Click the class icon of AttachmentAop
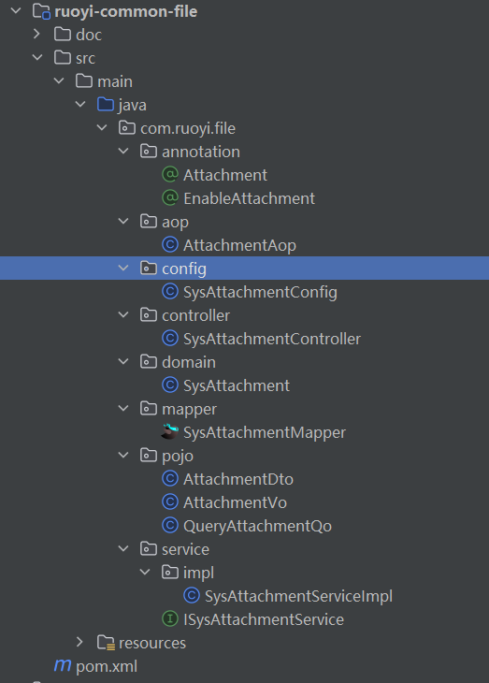The width and height of the screenshot is (489, 683). pos(170,245)
